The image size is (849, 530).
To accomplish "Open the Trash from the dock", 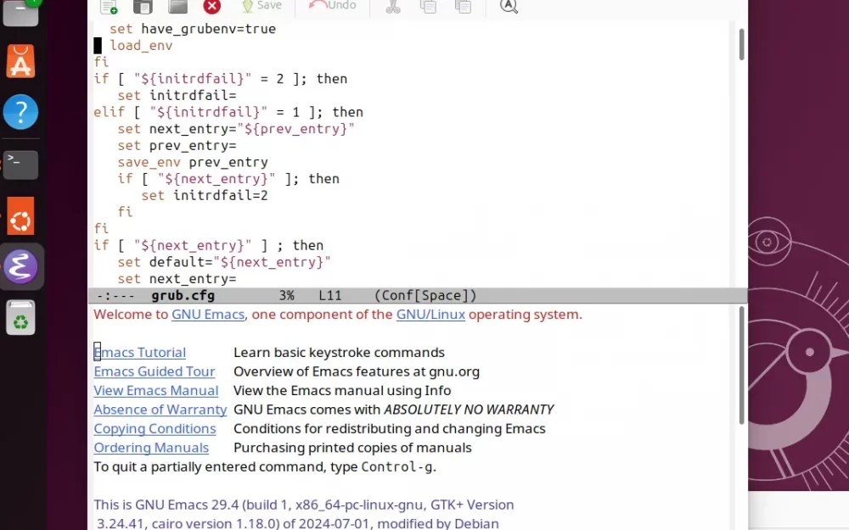I will 20,320.
